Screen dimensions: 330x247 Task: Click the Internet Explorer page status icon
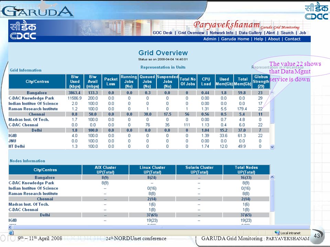click(x=11, y=233)
